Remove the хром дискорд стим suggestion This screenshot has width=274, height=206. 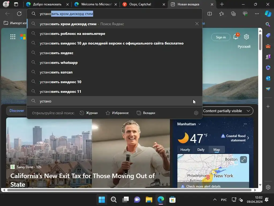coord(197,24)
